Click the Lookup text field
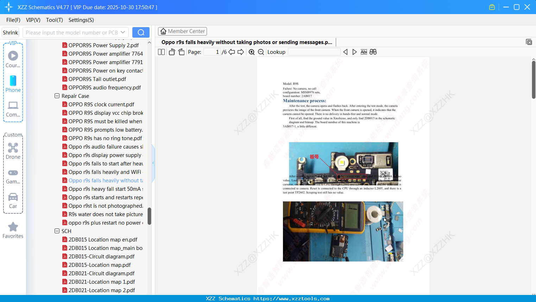 pos(314,52)
